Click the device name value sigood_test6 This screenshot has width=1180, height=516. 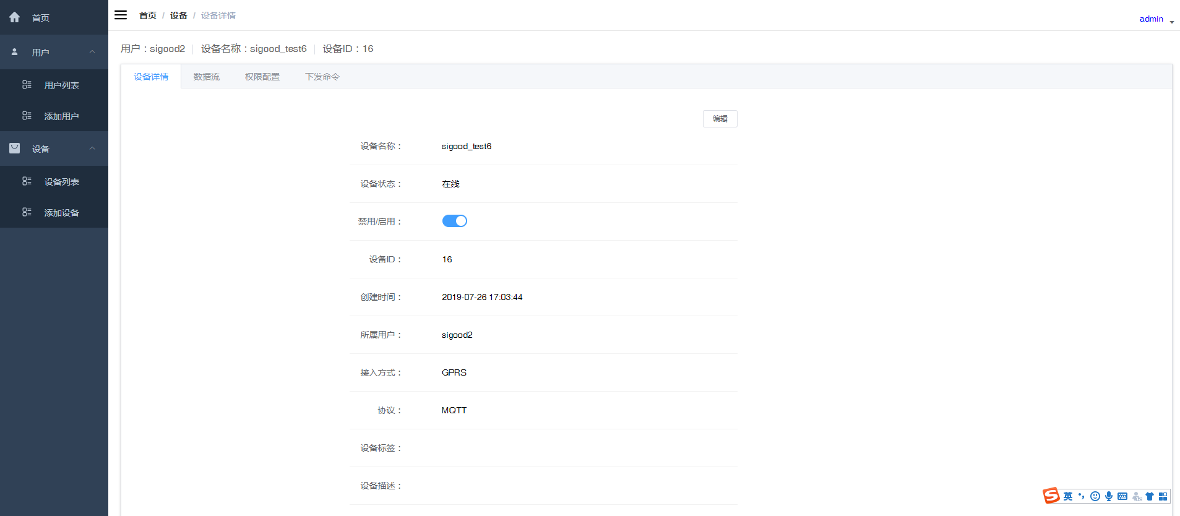coord(467,146)
